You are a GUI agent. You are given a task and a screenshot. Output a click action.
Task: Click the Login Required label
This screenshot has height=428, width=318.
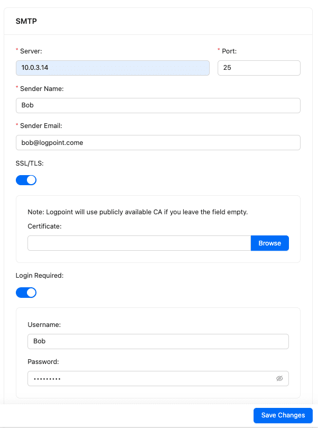tap(40, 276)
